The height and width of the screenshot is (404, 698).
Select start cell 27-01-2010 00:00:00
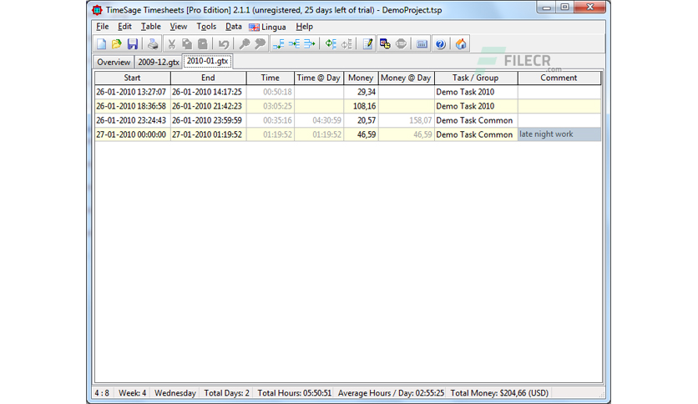(132, 134)
